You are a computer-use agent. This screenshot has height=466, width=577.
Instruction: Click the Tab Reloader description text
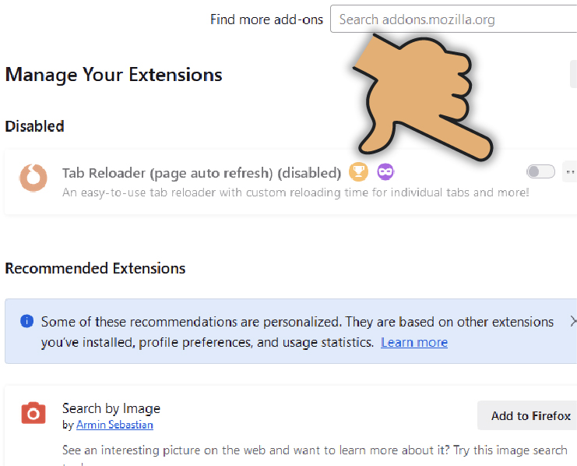(296, 192)
